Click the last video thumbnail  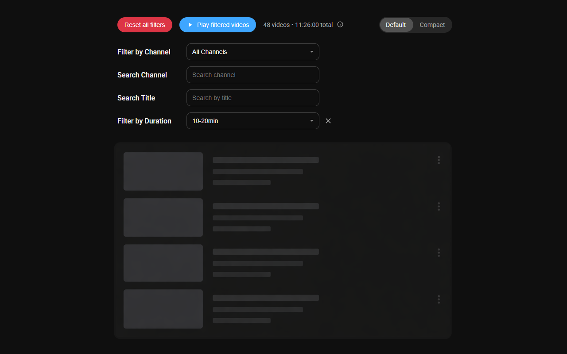coord(163,309)
